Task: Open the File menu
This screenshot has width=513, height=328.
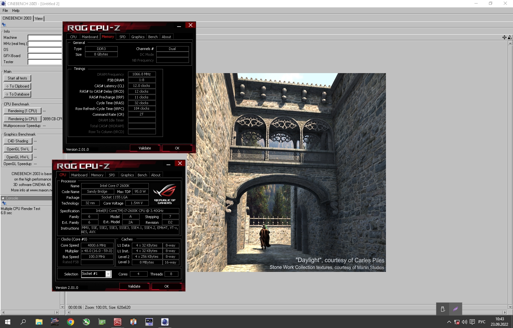Action: pos(5,11)
